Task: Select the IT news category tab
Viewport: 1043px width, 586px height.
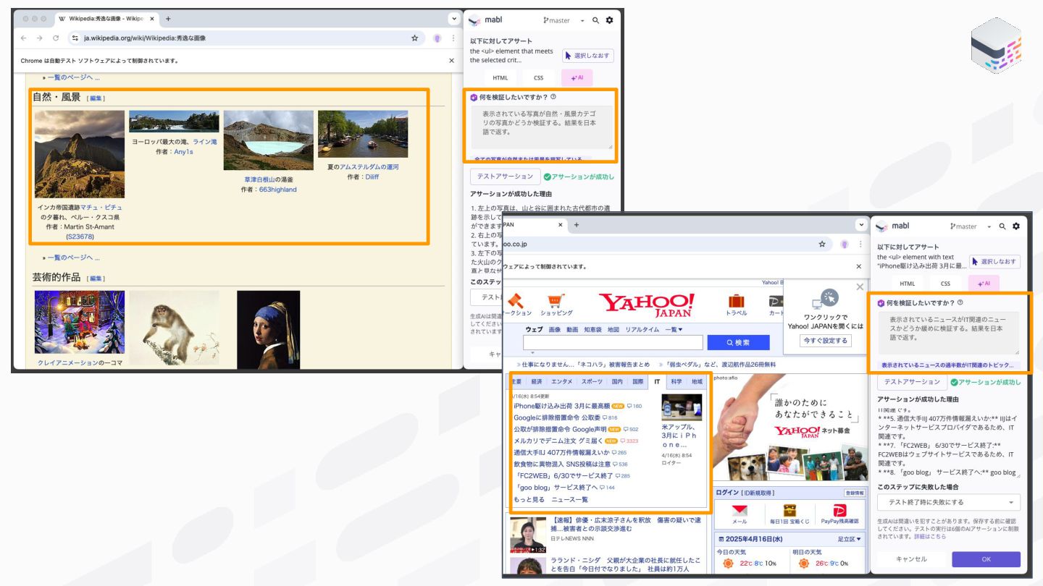Action: [657, 381]
